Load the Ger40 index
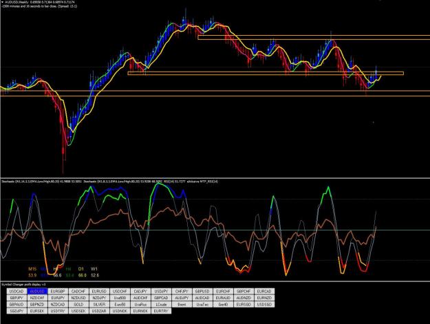Screen dimensions: 430x324 [x=223, y=304]
